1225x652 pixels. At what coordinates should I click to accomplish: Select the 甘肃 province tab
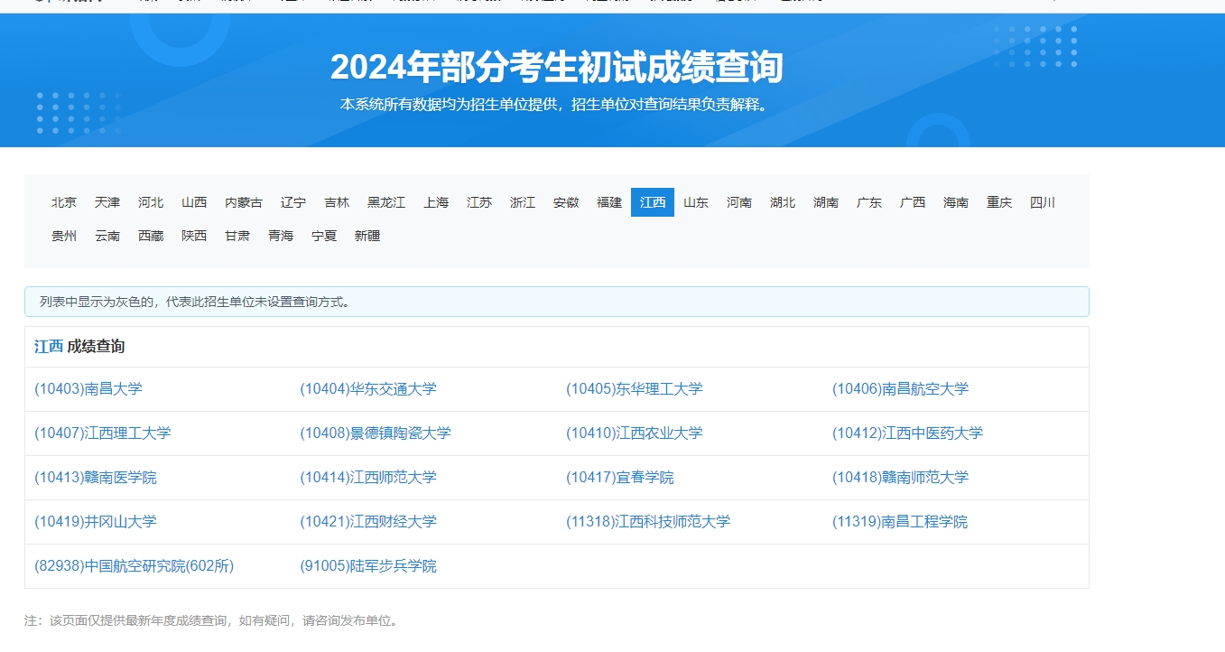click(x=237, y=236)
